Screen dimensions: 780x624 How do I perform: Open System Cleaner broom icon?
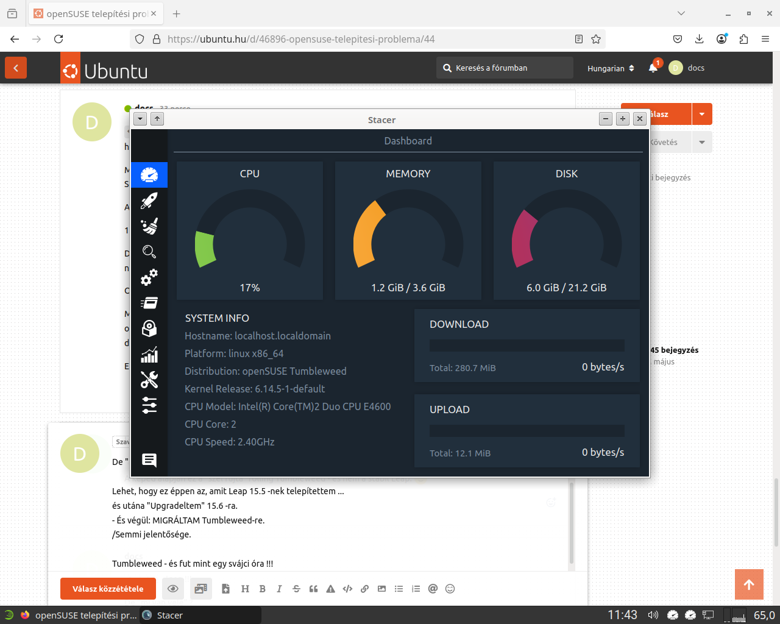coord(149,226)
